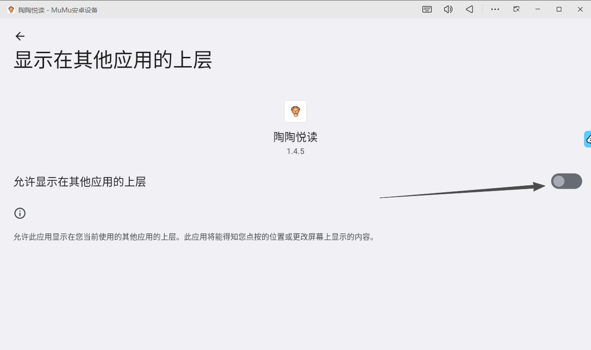Click the 允许显示在其他应用的上层 label text
This screenshot has height=350, width=591.
click(80, 182)
